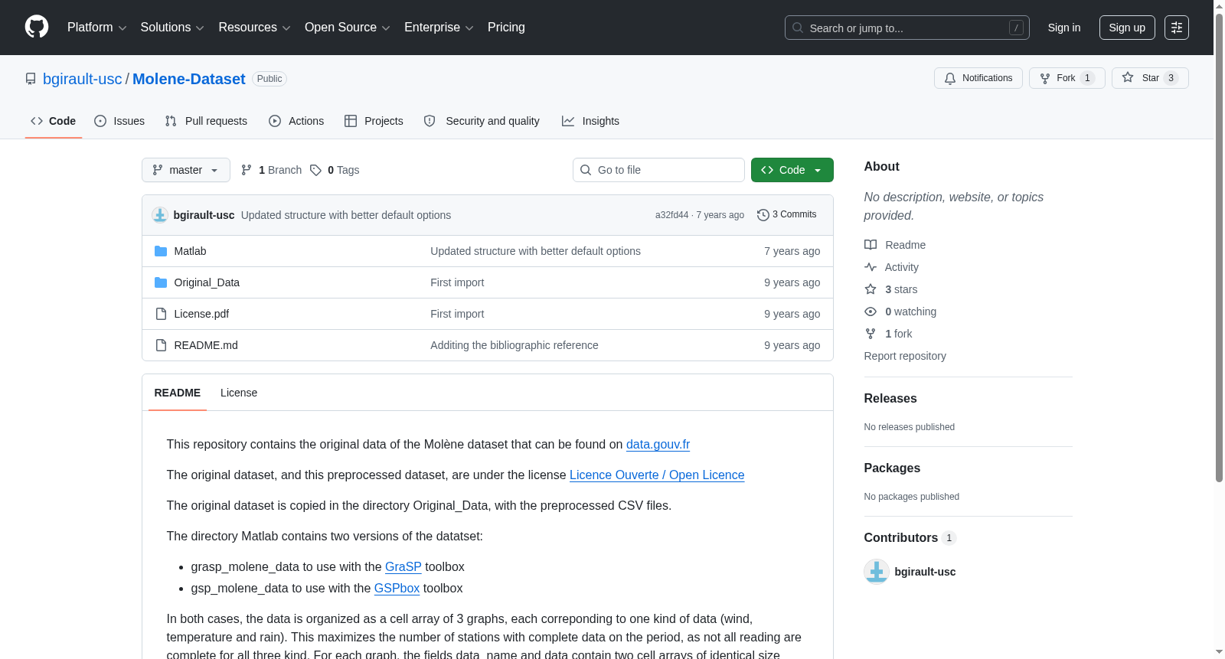Open the Molene-Dataset repository link
The height and width of the screenshot is (659, 1225).
click(189, 79)
